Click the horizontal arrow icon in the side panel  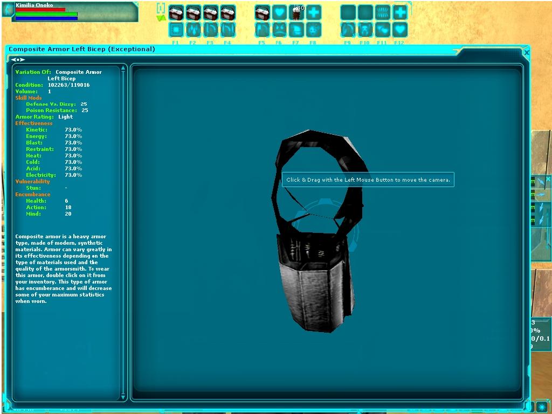[x=540, y=194]
